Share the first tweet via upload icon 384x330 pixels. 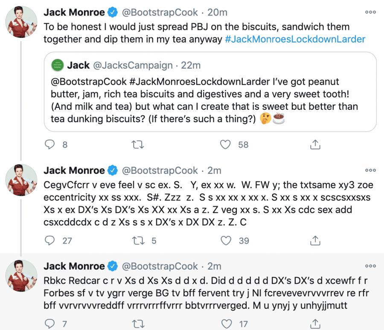coord(315,144)
